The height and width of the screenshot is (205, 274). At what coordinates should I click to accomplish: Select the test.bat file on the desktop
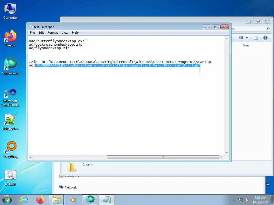point(10,178)
